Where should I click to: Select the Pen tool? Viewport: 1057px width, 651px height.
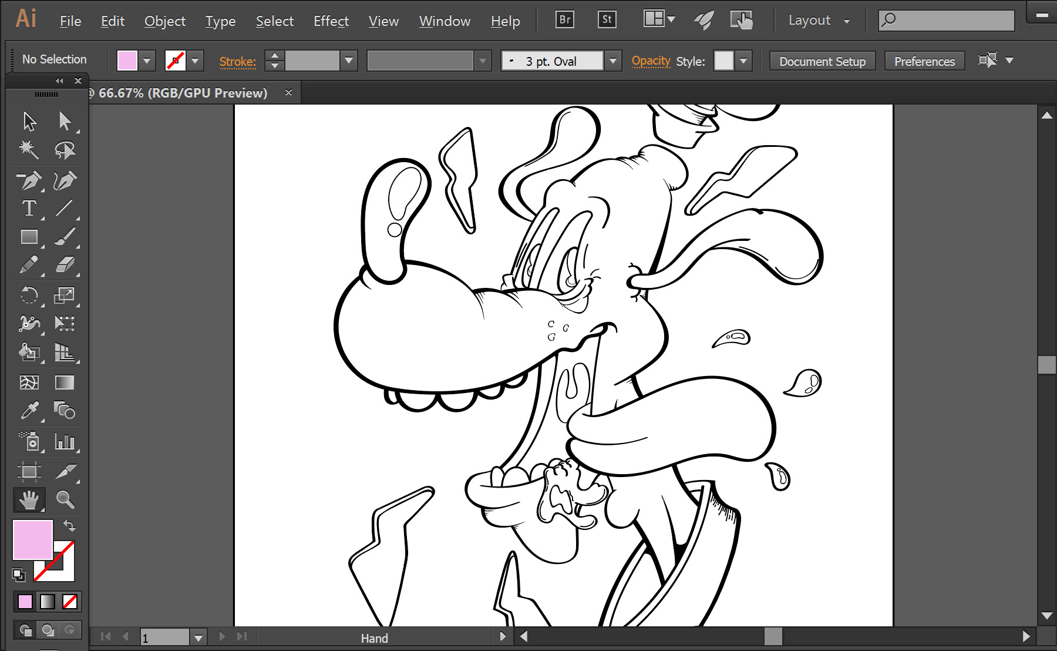click(29, 180)
